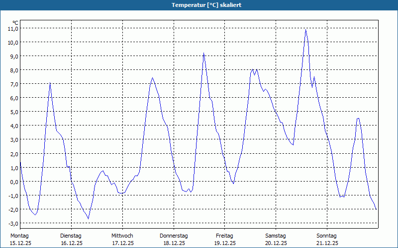Click the '4,0' y-axis value
The image size is (398, 248).
(x=14, y=126)
